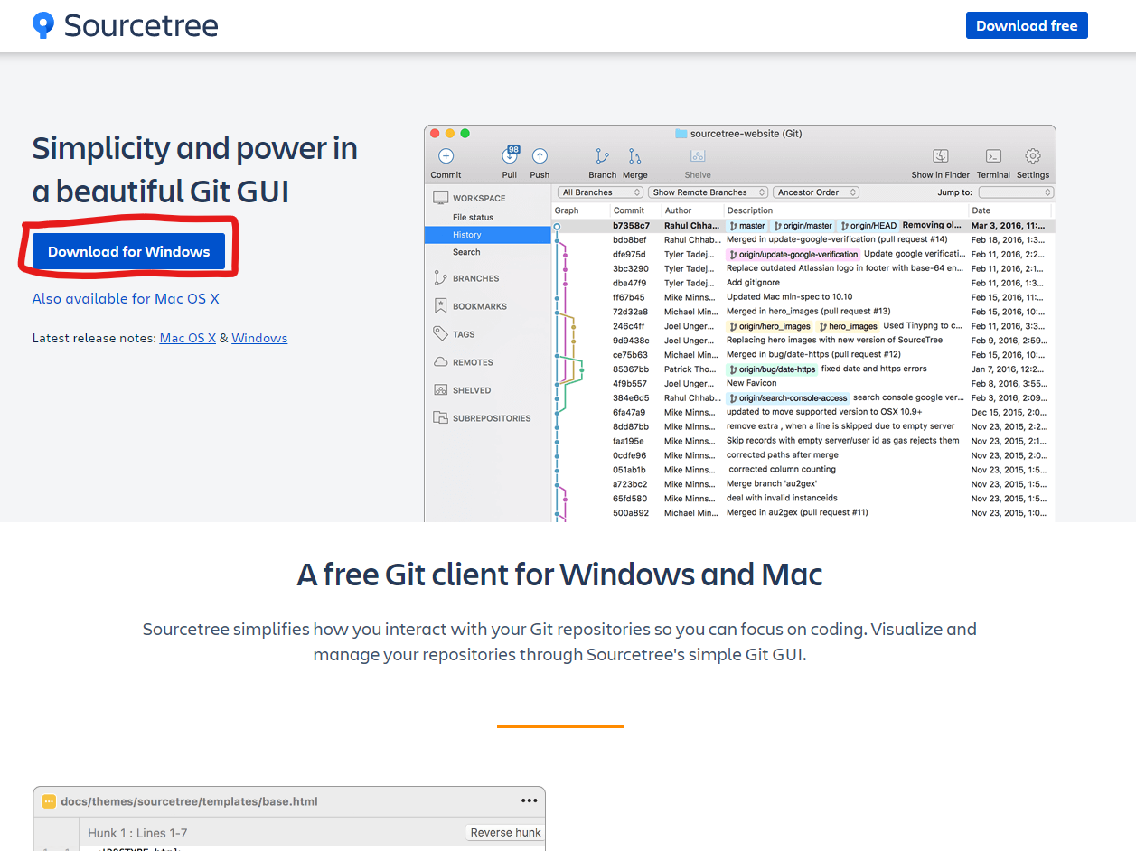The image size is (1136, 851).
Task: Click the monitor icon beside WORKSPACE
Action: 440,198
